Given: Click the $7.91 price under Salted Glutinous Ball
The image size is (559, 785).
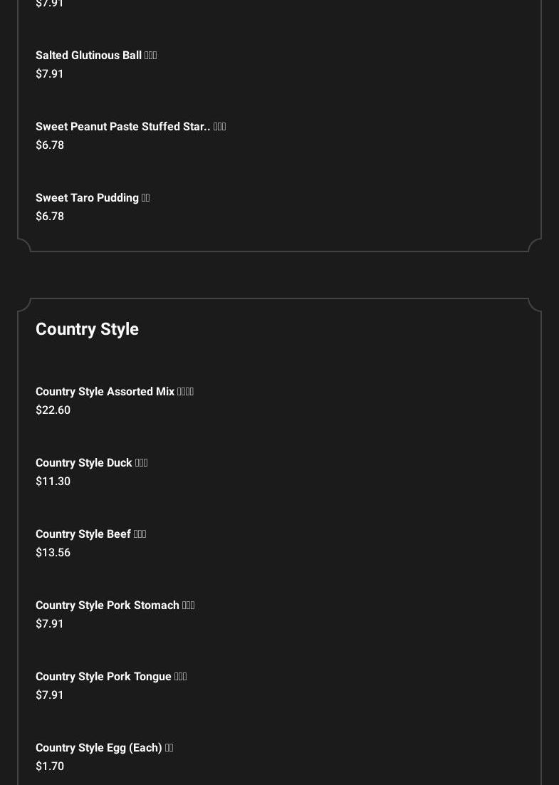Looking at the screenshot, I should click(x=50, y=74).
